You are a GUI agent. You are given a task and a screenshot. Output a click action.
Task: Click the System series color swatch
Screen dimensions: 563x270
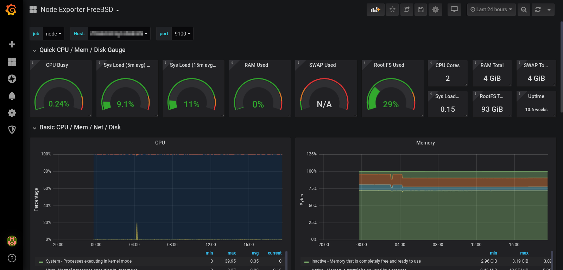[41, 262]
